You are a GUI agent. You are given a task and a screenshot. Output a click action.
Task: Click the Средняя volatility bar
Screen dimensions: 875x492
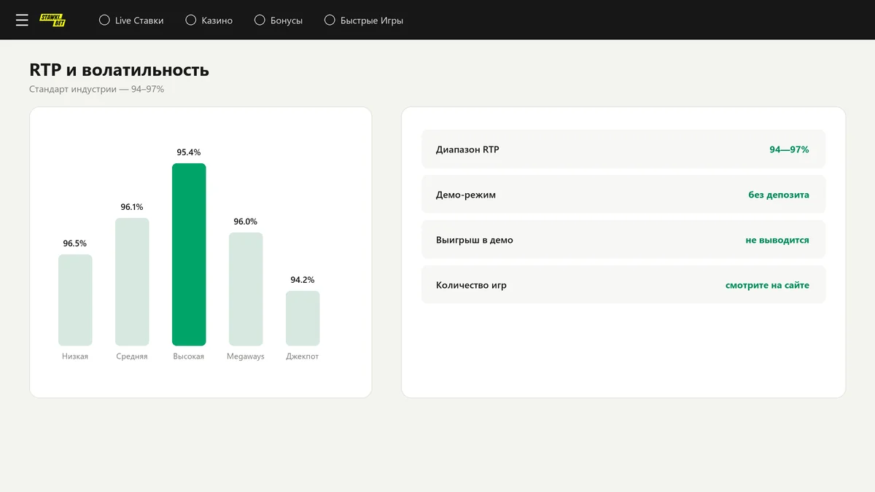point(132,281)
